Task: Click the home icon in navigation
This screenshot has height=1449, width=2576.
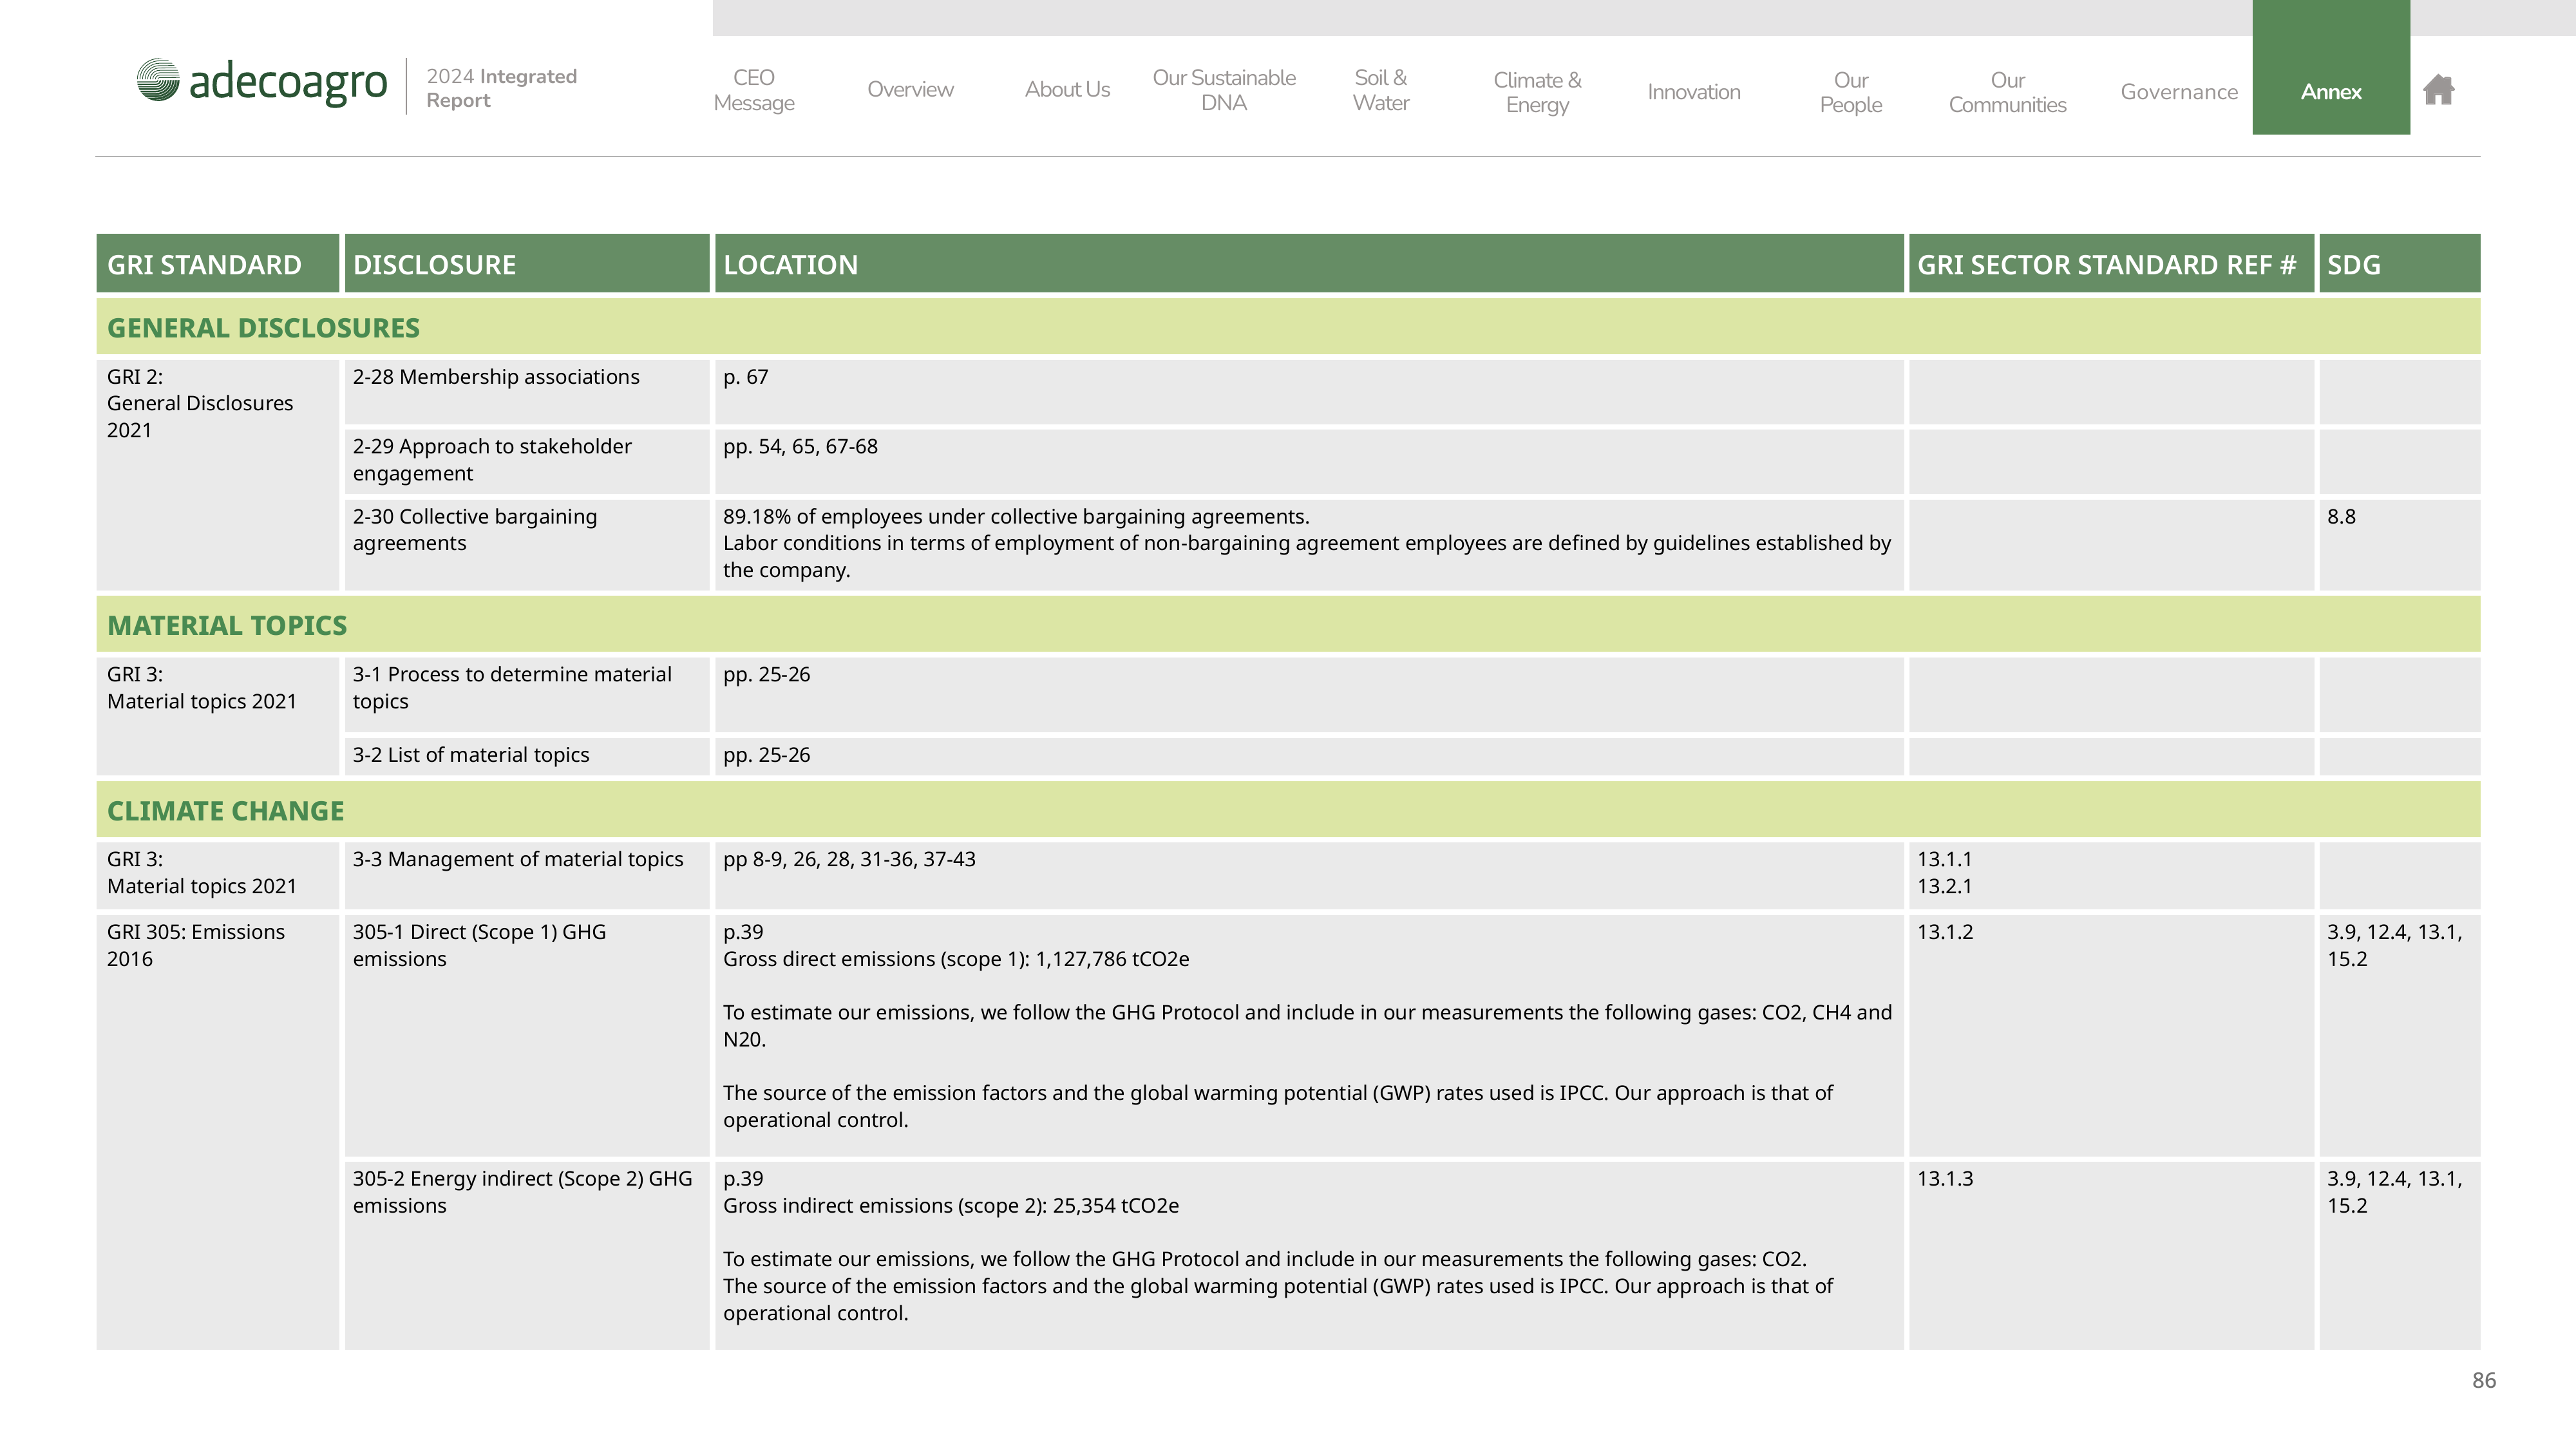Action: tap(2438, 90)
